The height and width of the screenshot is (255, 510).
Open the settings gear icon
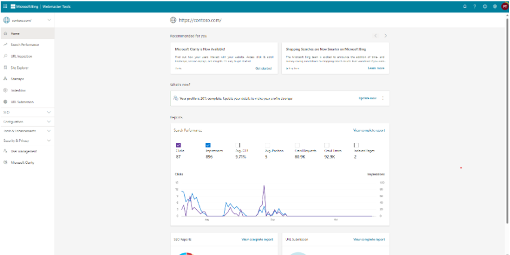tap(495, 6)
